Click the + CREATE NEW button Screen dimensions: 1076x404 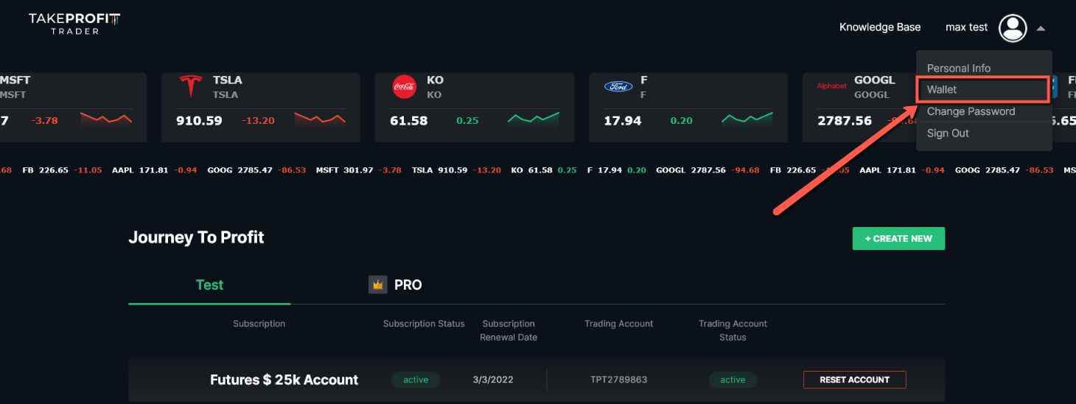click(x=898, y=239)
